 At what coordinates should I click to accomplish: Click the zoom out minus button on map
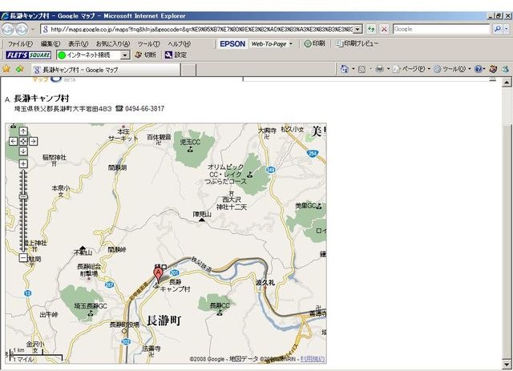tap(23, 259)
